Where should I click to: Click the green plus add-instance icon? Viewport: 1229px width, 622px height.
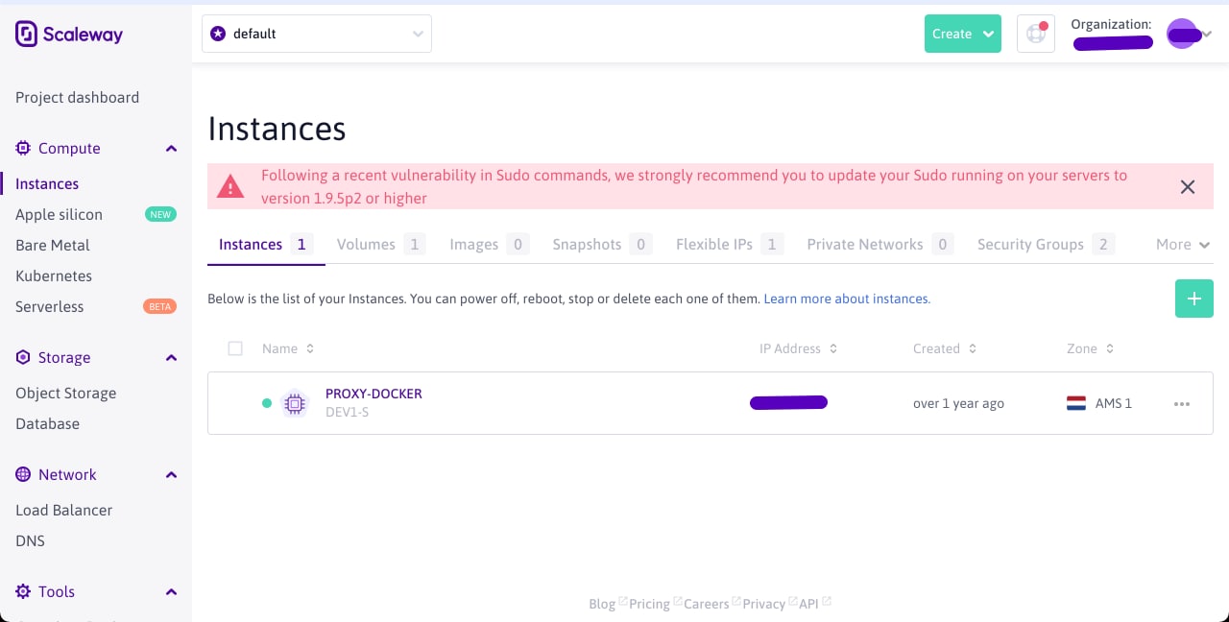(x=1193, y=299)
